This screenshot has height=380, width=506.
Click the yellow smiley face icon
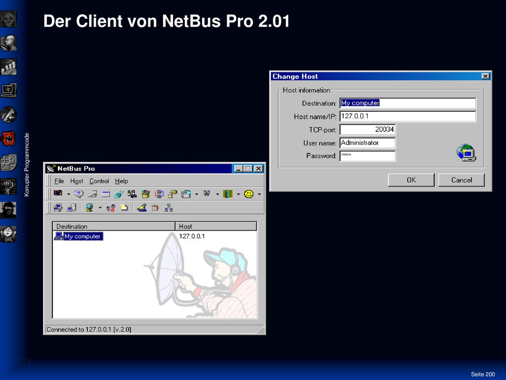[249, 194]
